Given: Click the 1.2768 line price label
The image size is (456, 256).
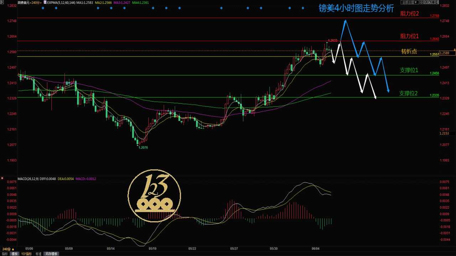Looking at the screenshot, I should point(435,16).
